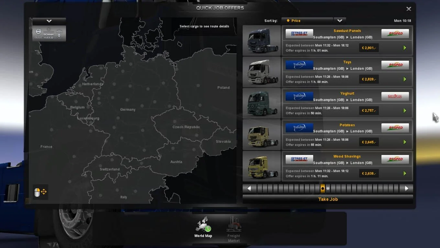This screenshot has height=248, width=440.
Task: Select the Yoghurt job price €2,757
Action: 369,111
